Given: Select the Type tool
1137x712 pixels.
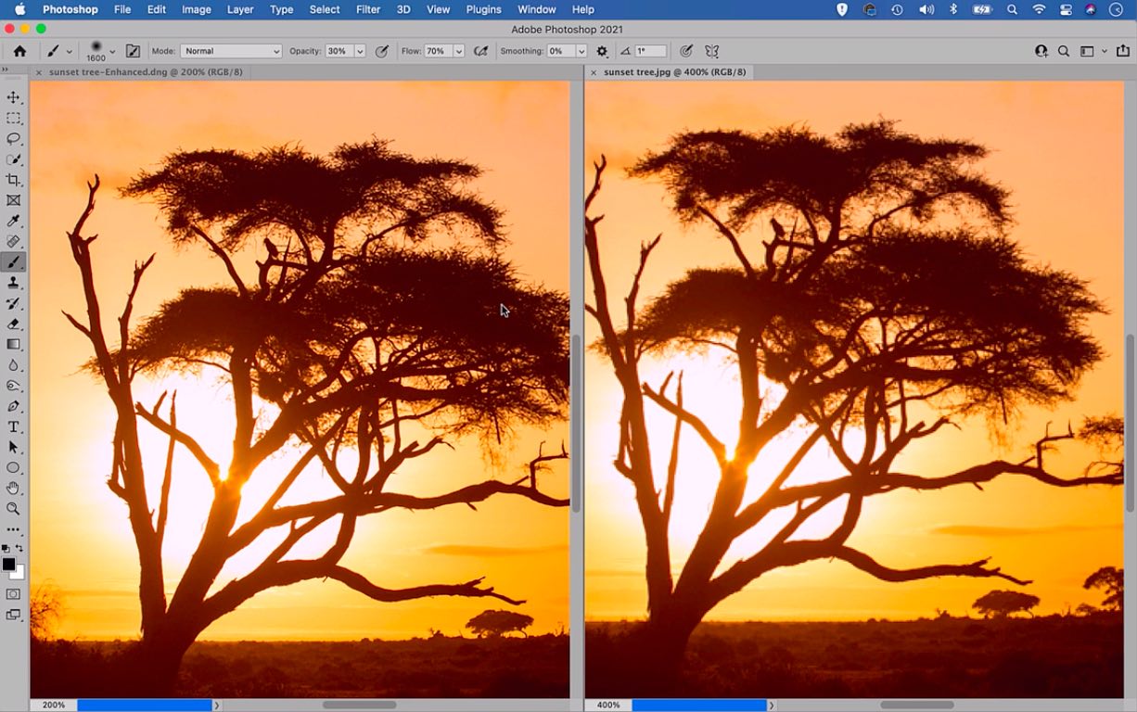Looking at the screenshot, I should 13,426.
